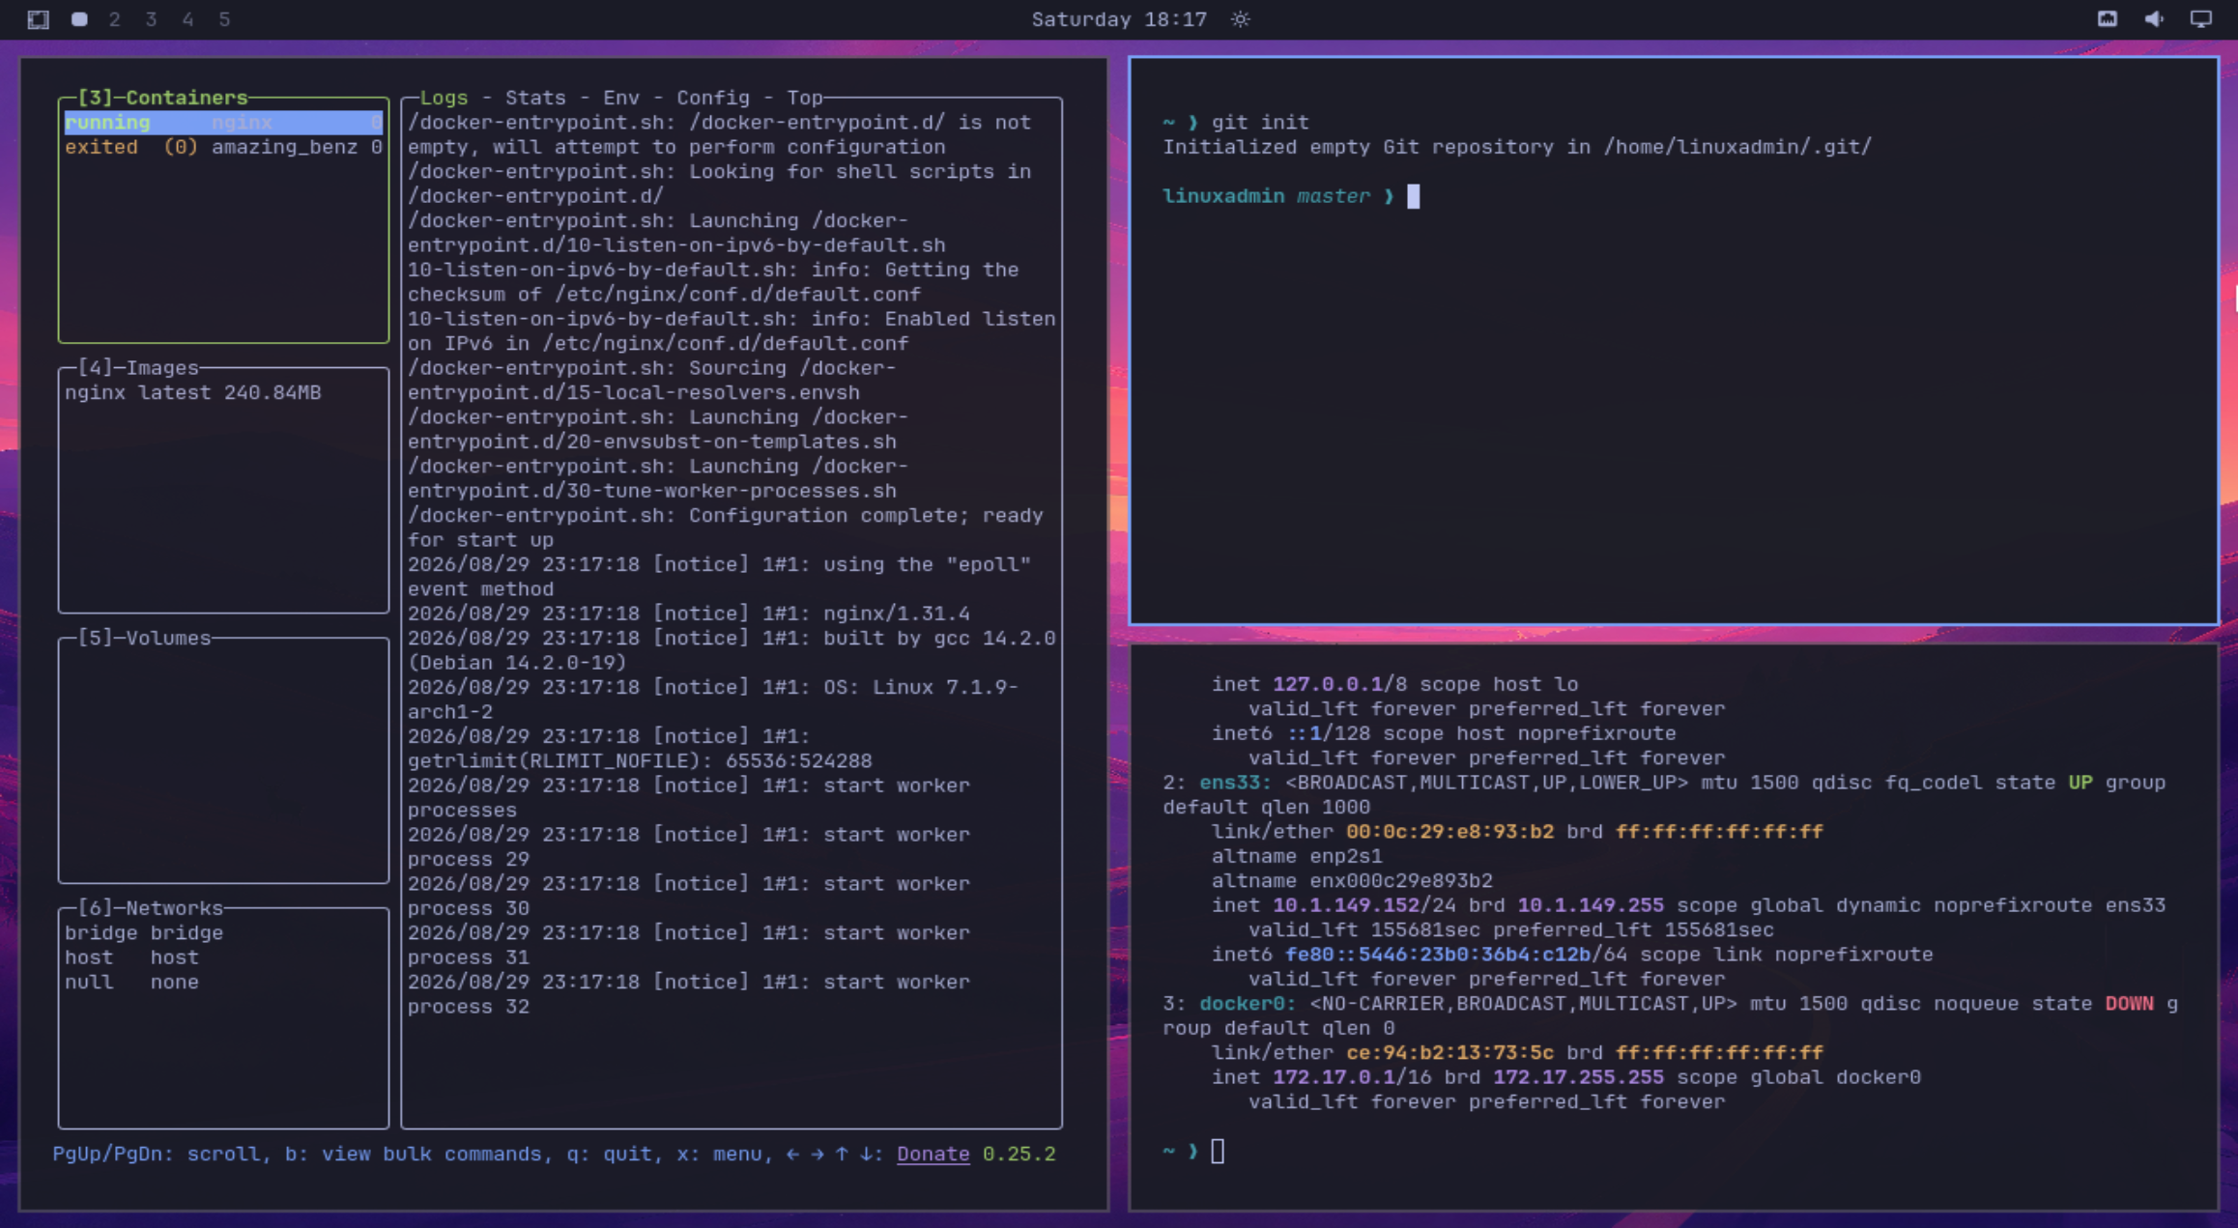Image resolution: width=2238 pixels, height=1228 pixels.
Task: Select the exited amazing_benz container
Action: click(223, 147)
